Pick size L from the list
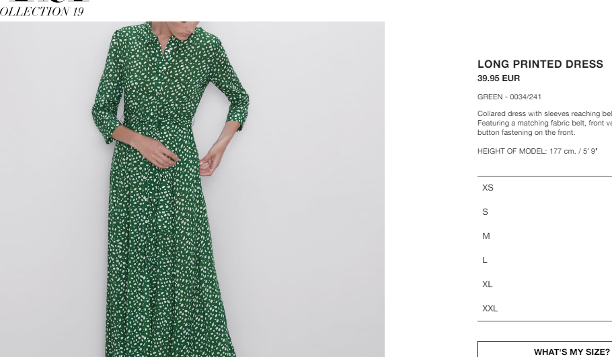The width and height of the screenshot is (612, 357). point(545,260)
